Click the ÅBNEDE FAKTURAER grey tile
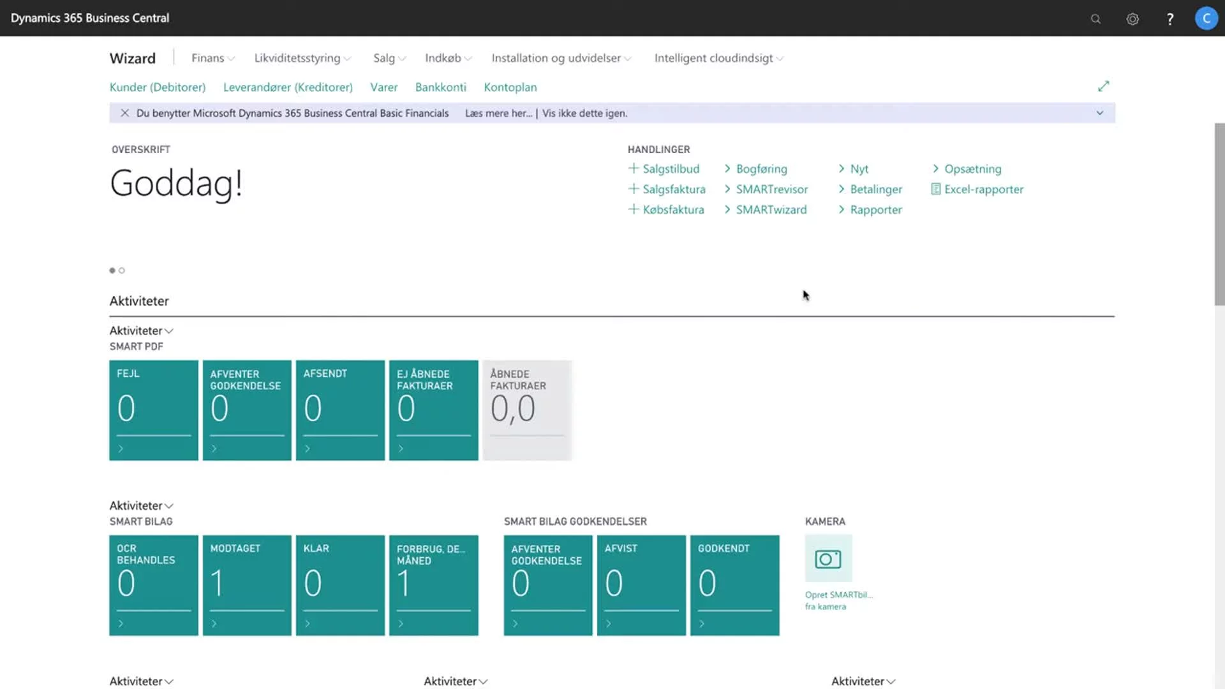This screenshot has height=689, width=1225. point(527,410)
